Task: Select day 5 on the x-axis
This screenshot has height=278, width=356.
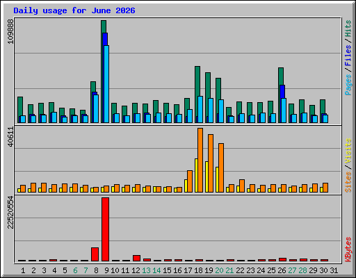Action: pyautogui.click(x=65, y=270)
